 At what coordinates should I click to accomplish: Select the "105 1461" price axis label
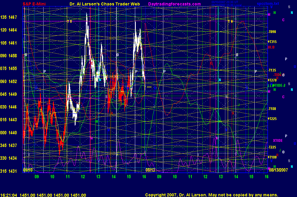(x=8, y=43)
